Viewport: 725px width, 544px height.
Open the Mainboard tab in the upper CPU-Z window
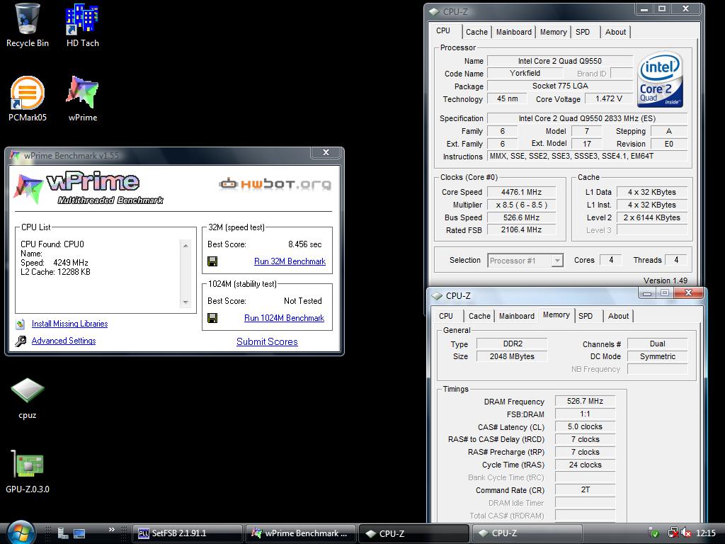coord(514,32)
